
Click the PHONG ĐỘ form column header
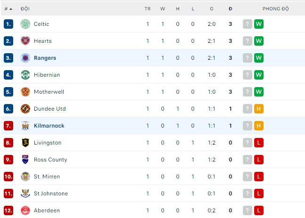(275, 9)
